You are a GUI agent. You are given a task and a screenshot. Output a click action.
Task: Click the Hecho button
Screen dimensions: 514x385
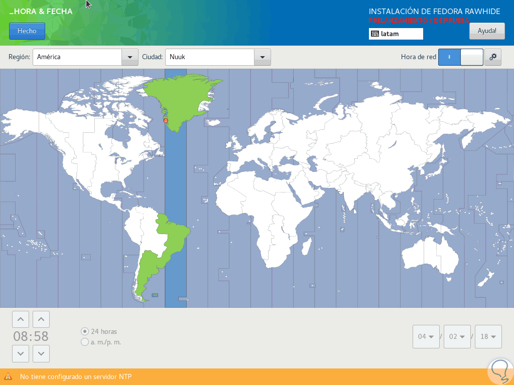pyautogui.click(x=27, y=31)
